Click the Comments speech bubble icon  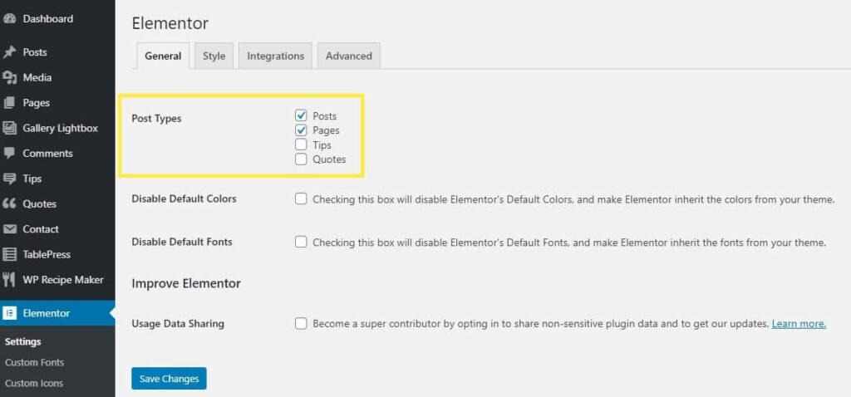(9, 154)
